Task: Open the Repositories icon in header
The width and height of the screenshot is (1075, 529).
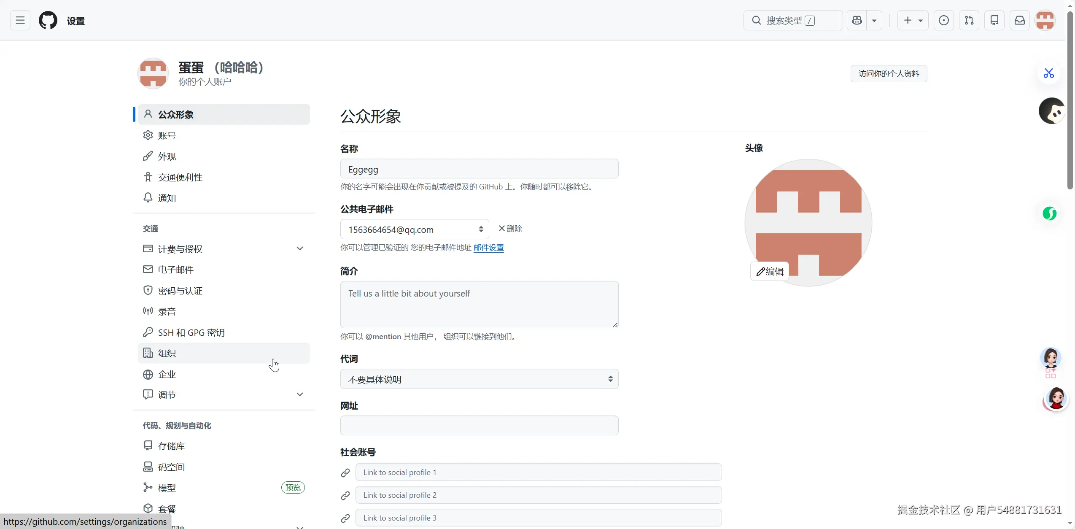Action: pyautogui.click(x=994, y=20)
